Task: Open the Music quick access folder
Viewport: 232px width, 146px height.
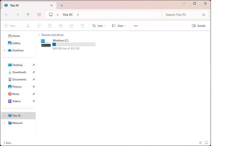Action: [x=14, y=94]
